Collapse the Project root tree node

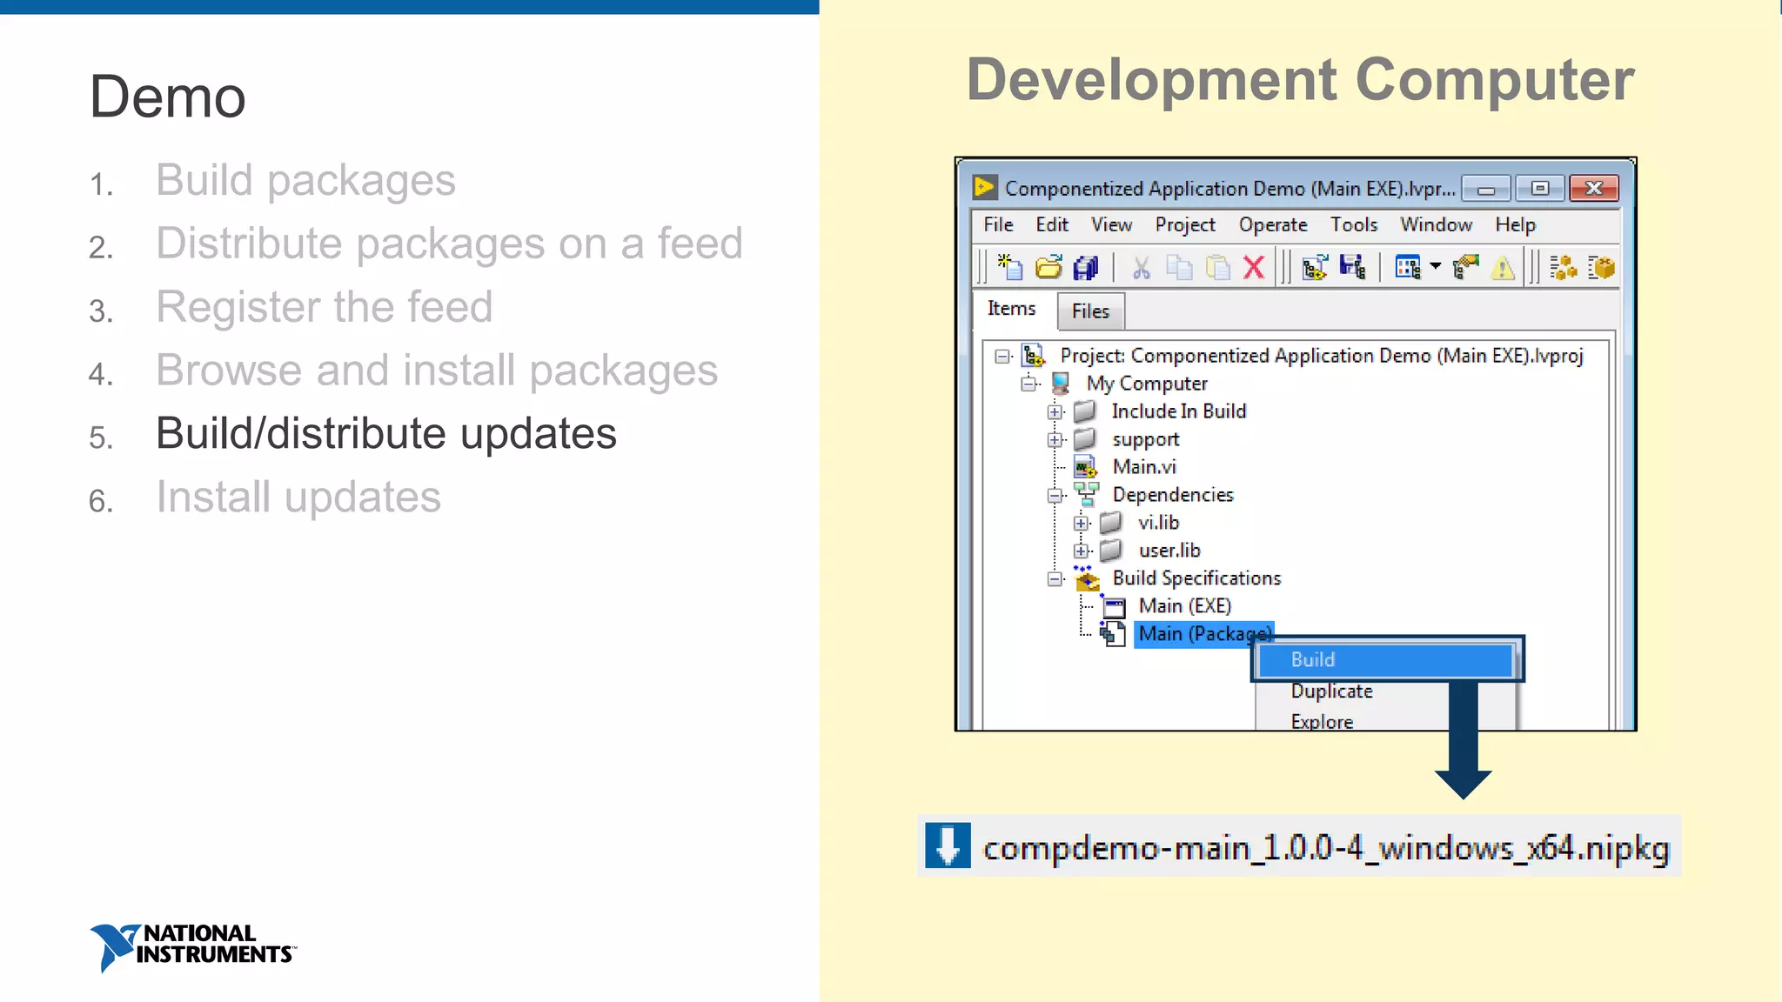(1002, 356)
